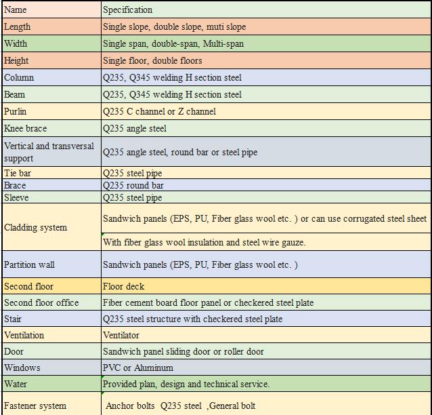Image resolution: width=432 pixels, height=415 pixels.
Task: Select the Length row label
Action: (50, 26)
